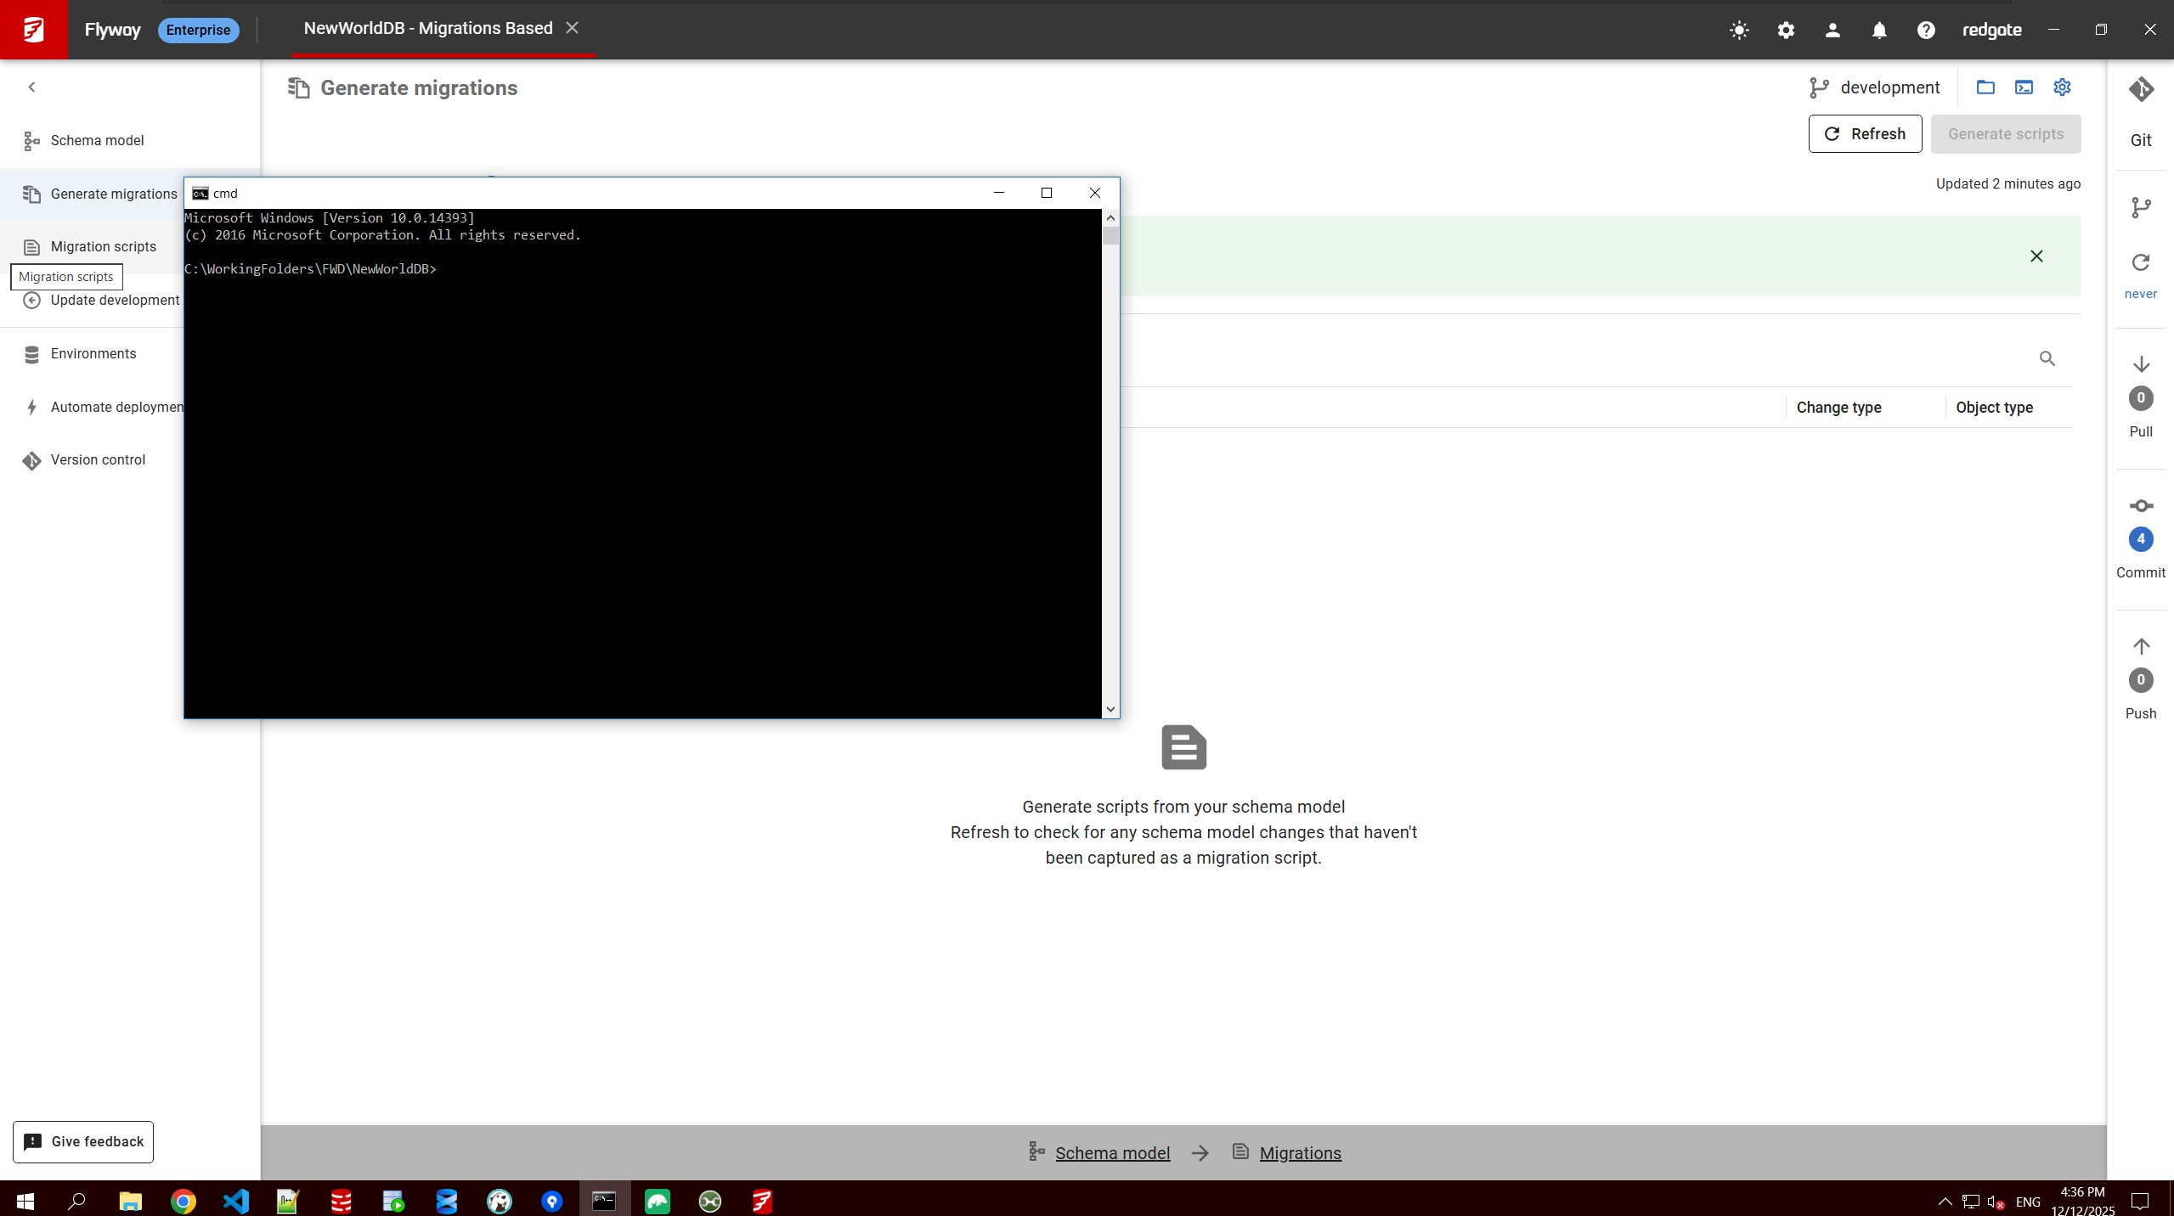This screenshot has height=1216, width=2174.
Task: Click the Commit icon in Git panel
Action: click(x=2141, y=507)
